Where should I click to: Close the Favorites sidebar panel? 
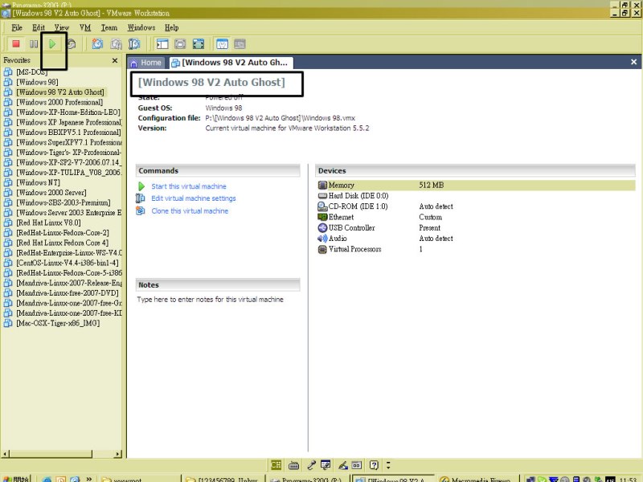(x=114, y=60)
